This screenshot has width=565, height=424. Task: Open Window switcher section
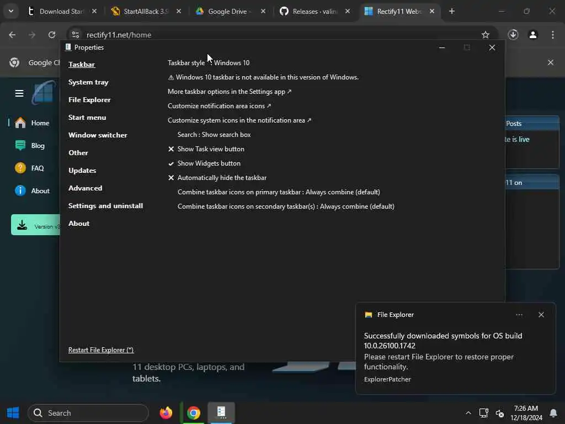[98, 135]
